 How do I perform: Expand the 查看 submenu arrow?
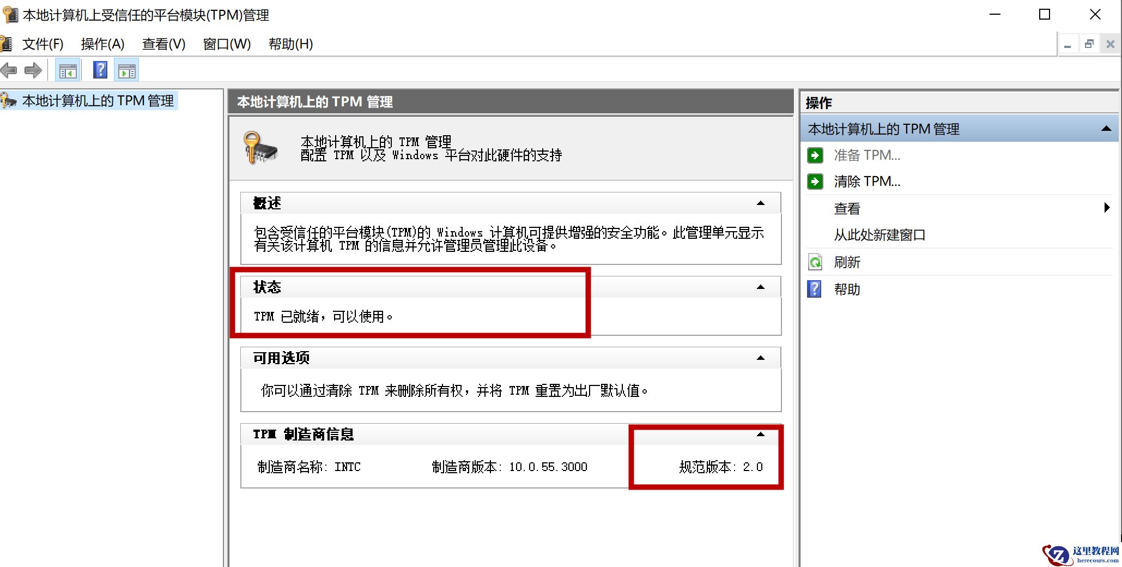coord(1106,207)
